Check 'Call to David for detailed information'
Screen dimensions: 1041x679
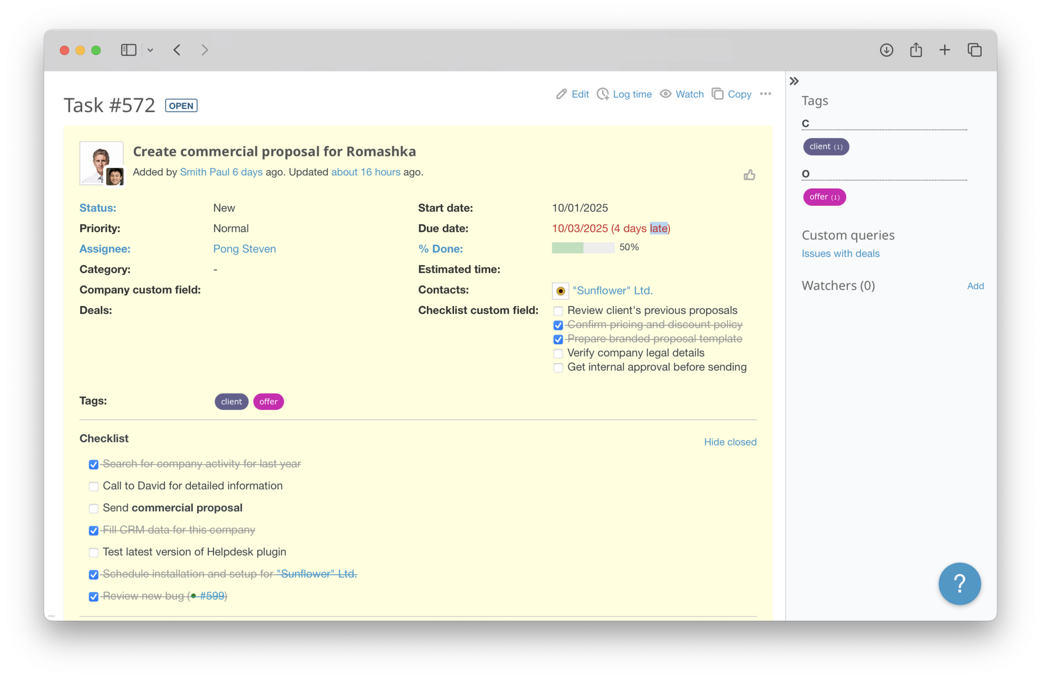(94, 487)
